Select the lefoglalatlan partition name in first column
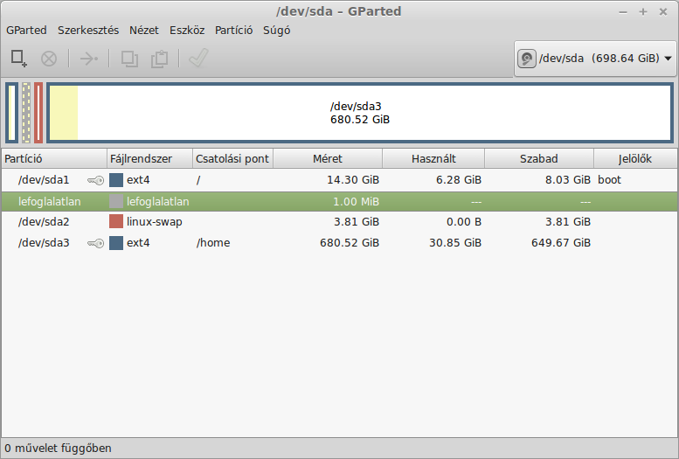The image size is (679, 459). (x=49, y=202)
